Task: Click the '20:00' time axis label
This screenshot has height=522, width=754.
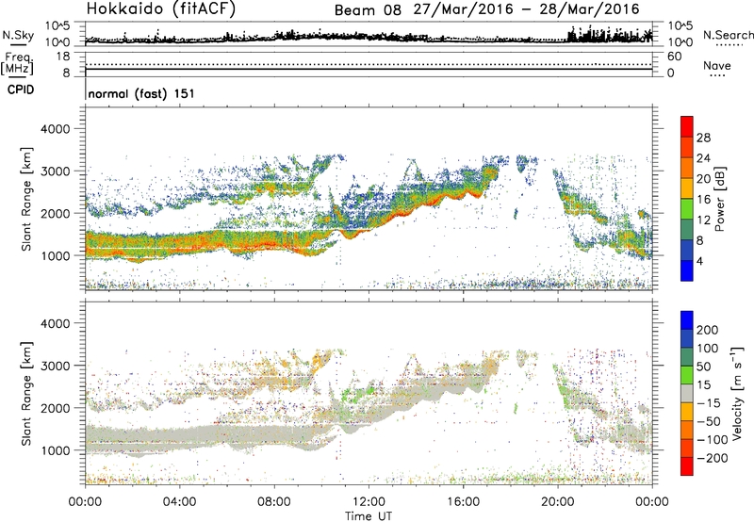Action: [x=558, y=502]
